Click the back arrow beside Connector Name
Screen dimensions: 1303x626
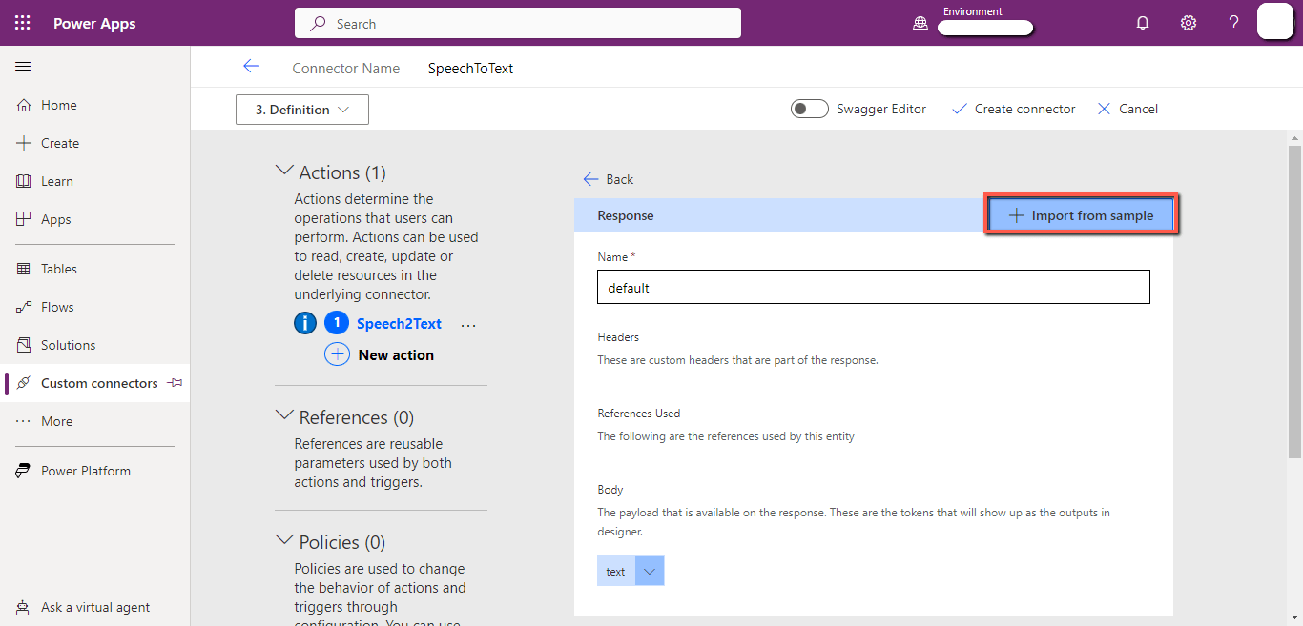[x=251, y=66]
